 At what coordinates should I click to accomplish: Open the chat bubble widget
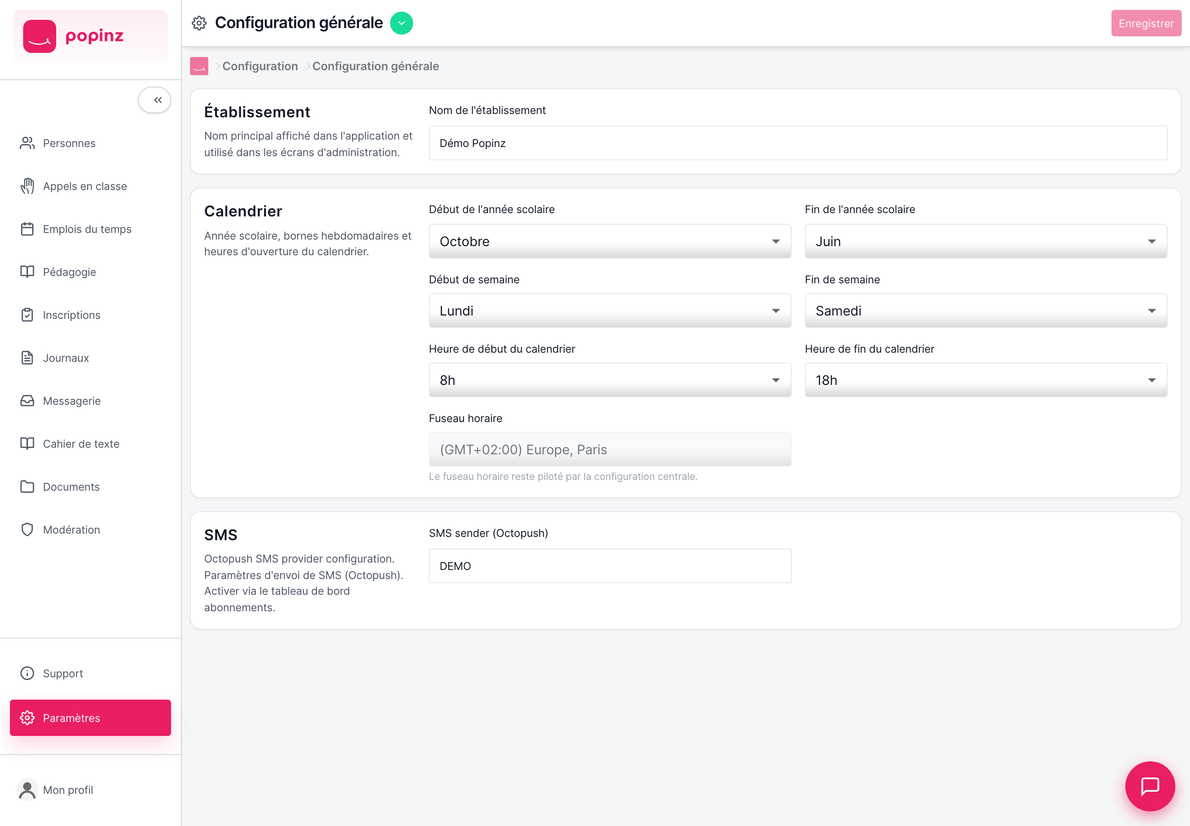pos(1150,786)
